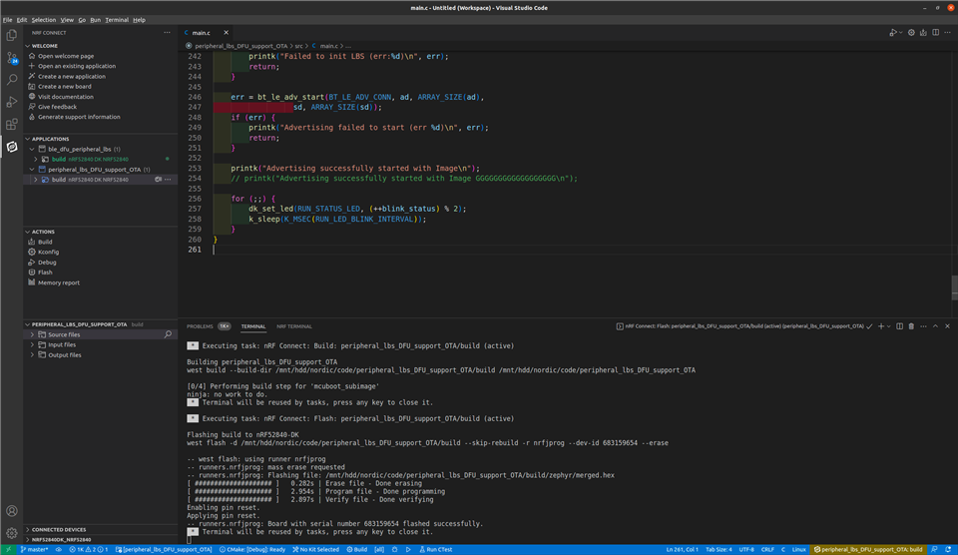Collapse the ble_dfu_peripheral_lbs application

32,149
